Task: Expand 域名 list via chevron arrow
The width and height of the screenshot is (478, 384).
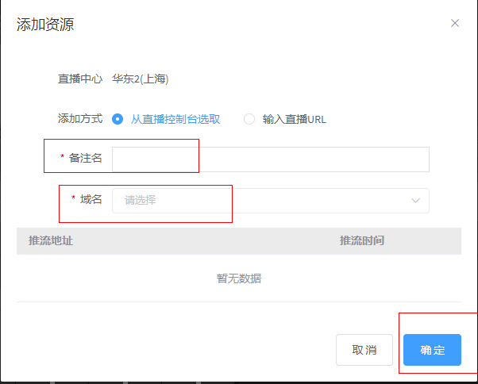Action: point(416,200)
